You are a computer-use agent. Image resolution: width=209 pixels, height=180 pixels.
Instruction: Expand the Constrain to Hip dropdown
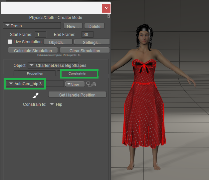[x=56, y=104]
